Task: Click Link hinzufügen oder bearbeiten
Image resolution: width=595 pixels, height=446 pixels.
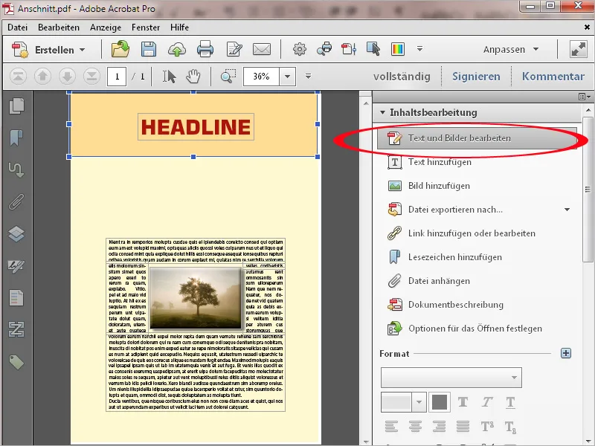Action: click(x=472, y=233)
